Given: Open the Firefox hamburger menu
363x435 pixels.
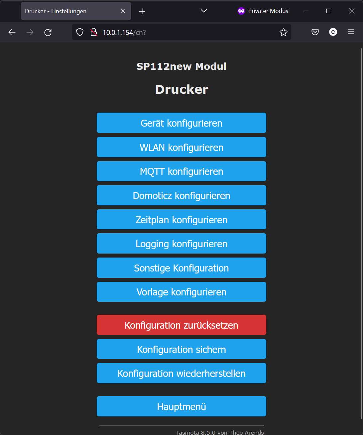Looking at the screenshot, I should pyautogui.click(x=351, y=32).
